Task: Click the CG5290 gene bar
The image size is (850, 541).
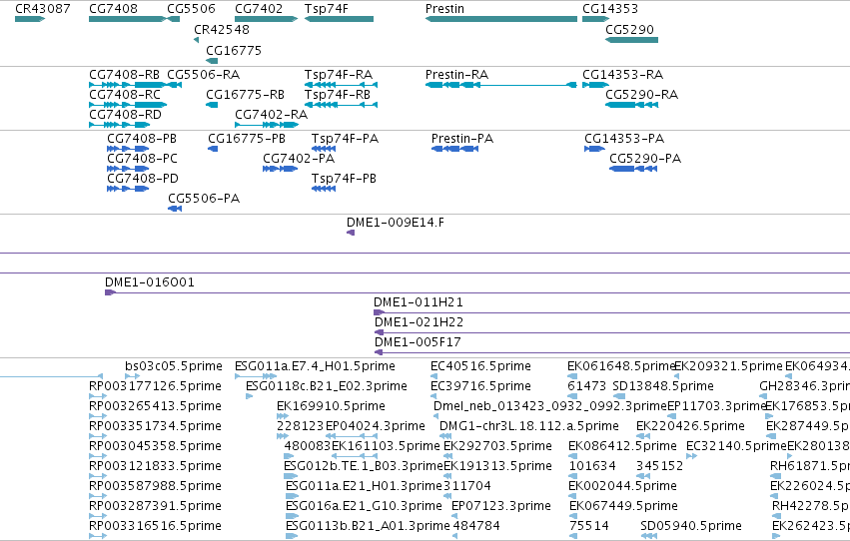Action: coord(631,40)
